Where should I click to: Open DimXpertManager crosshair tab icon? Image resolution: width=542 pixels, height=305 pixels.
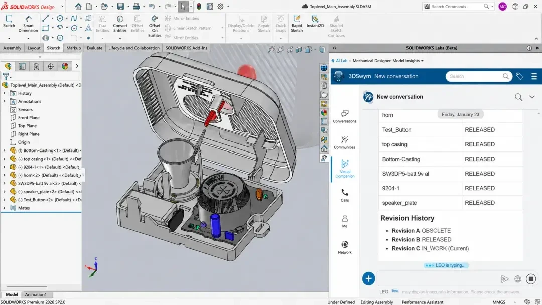click(x=51, y=66)
